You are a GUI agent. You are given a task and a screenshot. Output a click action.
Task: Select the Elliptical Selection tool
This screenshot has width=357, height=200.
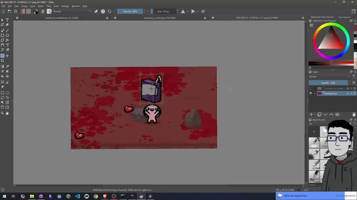(7, 93)
